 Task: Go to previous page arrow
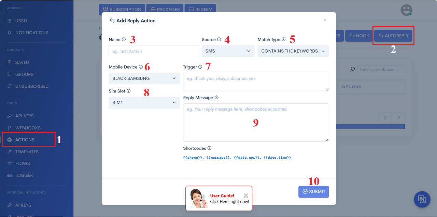pos(385,118)
